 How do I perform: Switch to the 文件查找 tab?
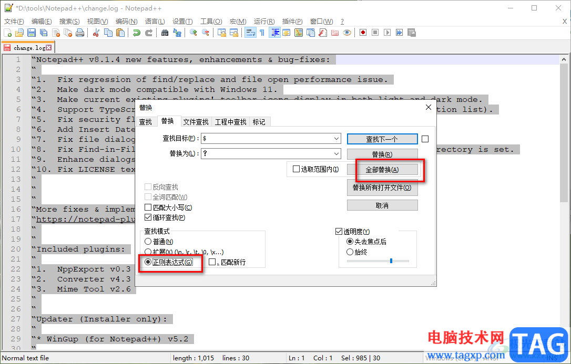pos(196,122)
